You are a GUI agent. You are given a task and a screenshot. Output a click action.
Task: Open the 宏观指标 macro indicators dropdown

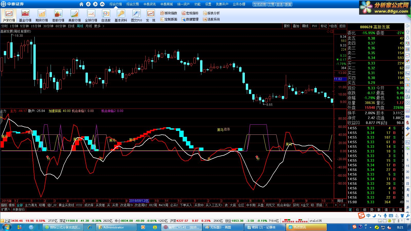[190, 13]
